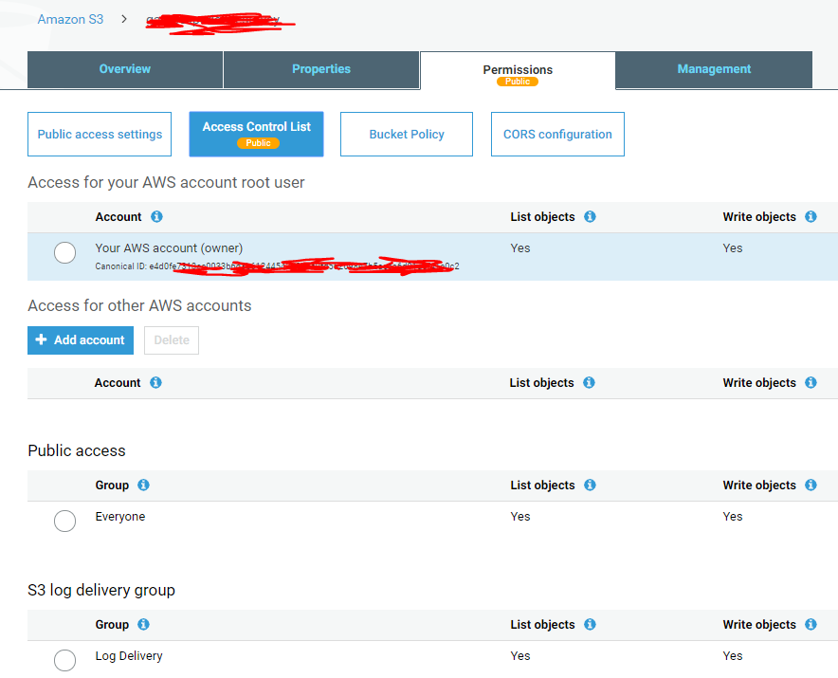Click info icon beside Account in root user table
Screen dimensions: 838x678
tap(156, 217)
